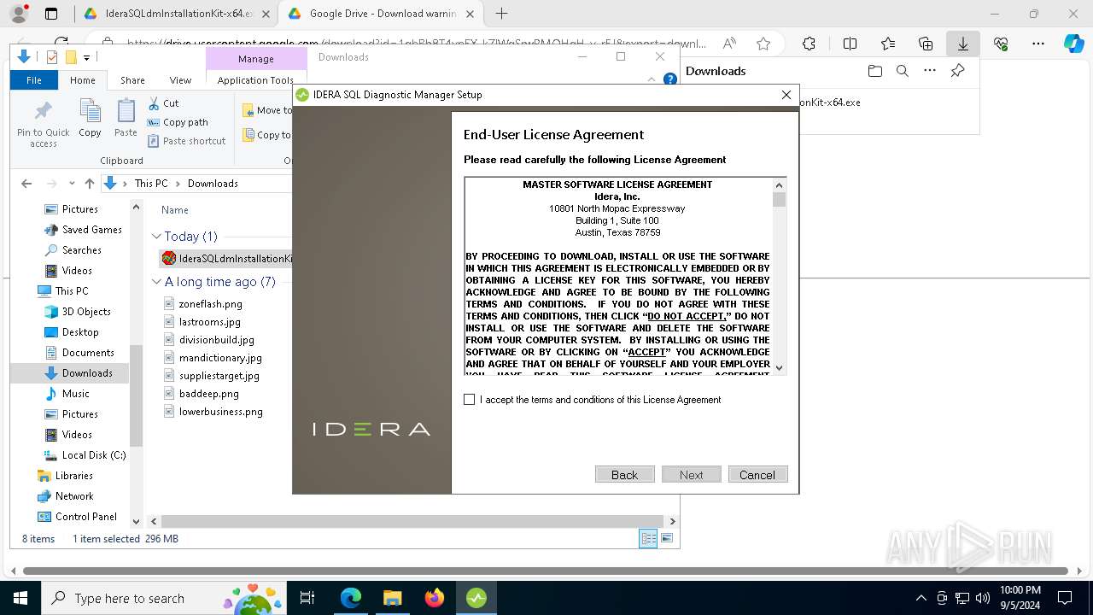
Task: Open Windows Start menu
Action: tap(20, 598)
